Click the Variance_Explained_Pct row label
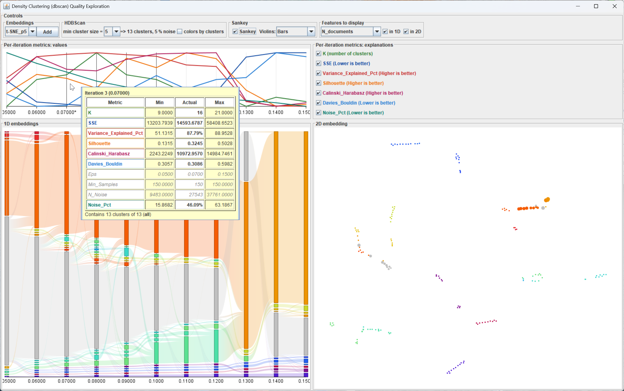Screen dimensions: 624x391 click(115, 133)
